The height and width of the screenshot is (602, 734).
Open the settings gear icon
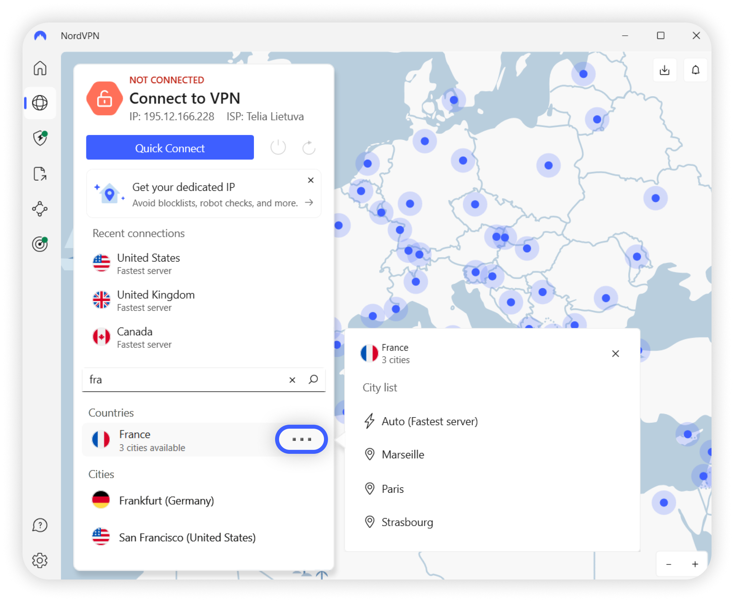click(40, 560)
